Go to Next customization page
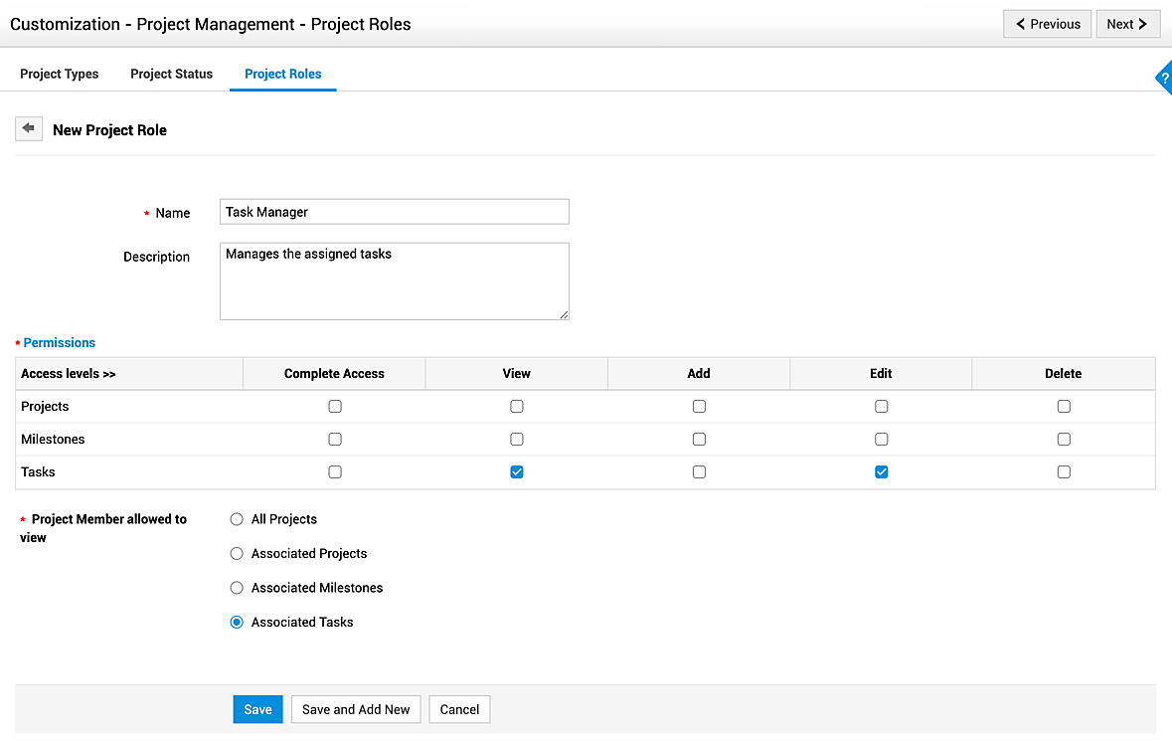Image resolution: width=1172 pixels, height=740 pixels. (x=1127, y=24)
